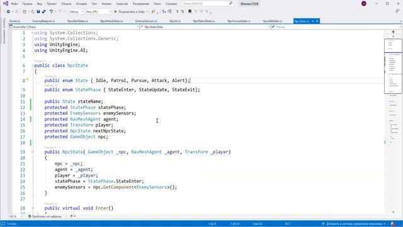Image resolution: width=403 pixels, height=227 pixels.
Task: Open the Debug configuration dropdown
Action: 76,11
